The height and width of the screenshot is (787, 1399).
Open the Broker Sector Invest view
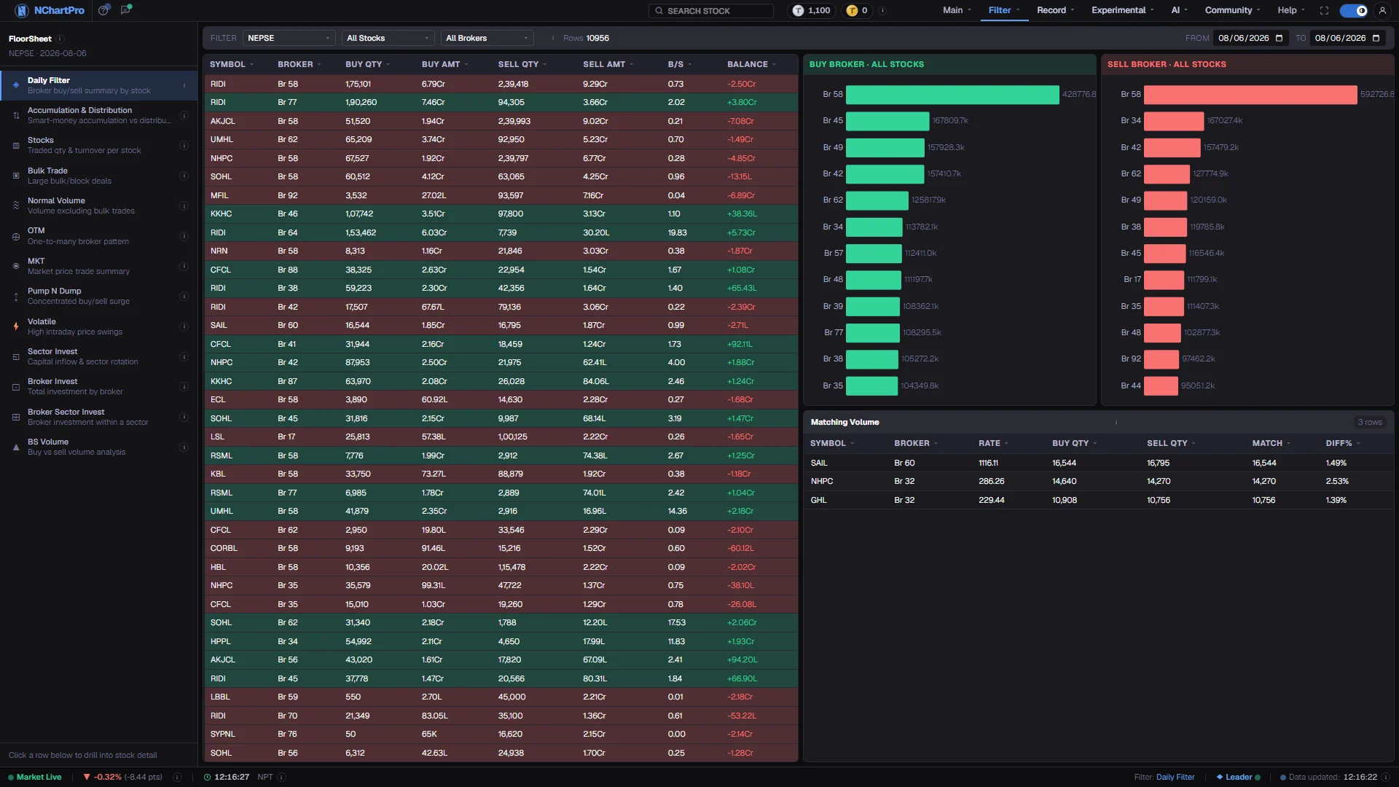(99, 417)
